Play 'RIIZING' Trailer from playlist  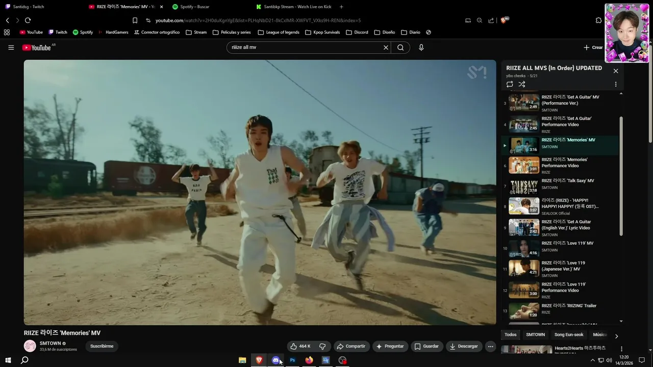(x=560, y=311)
